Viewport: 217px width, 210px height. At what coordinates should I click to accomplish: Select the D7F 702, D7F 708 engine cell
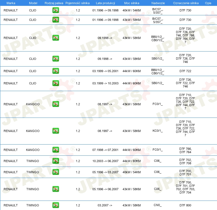tap(185, 162)
